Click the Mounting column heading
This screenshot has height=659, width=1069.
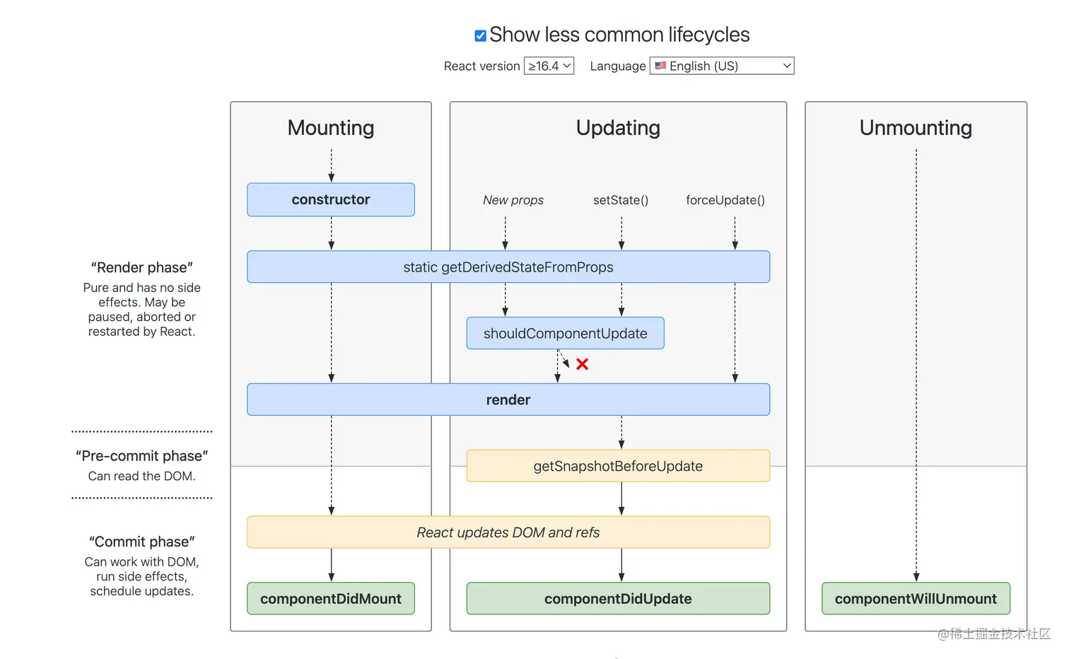(x=331, y=128)
